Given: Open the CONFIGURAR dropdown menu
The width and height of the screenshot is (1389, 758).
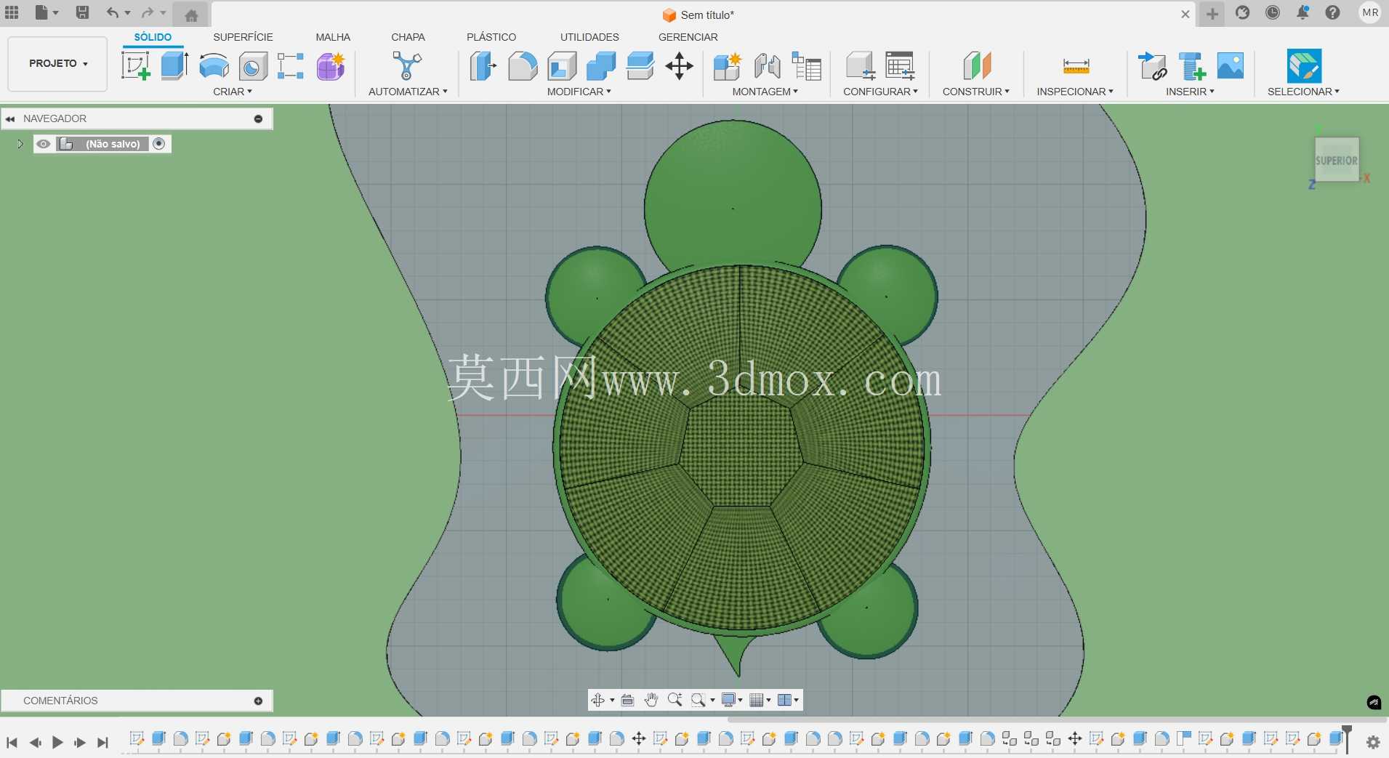Looking at the screenshot, I should 880,92.
